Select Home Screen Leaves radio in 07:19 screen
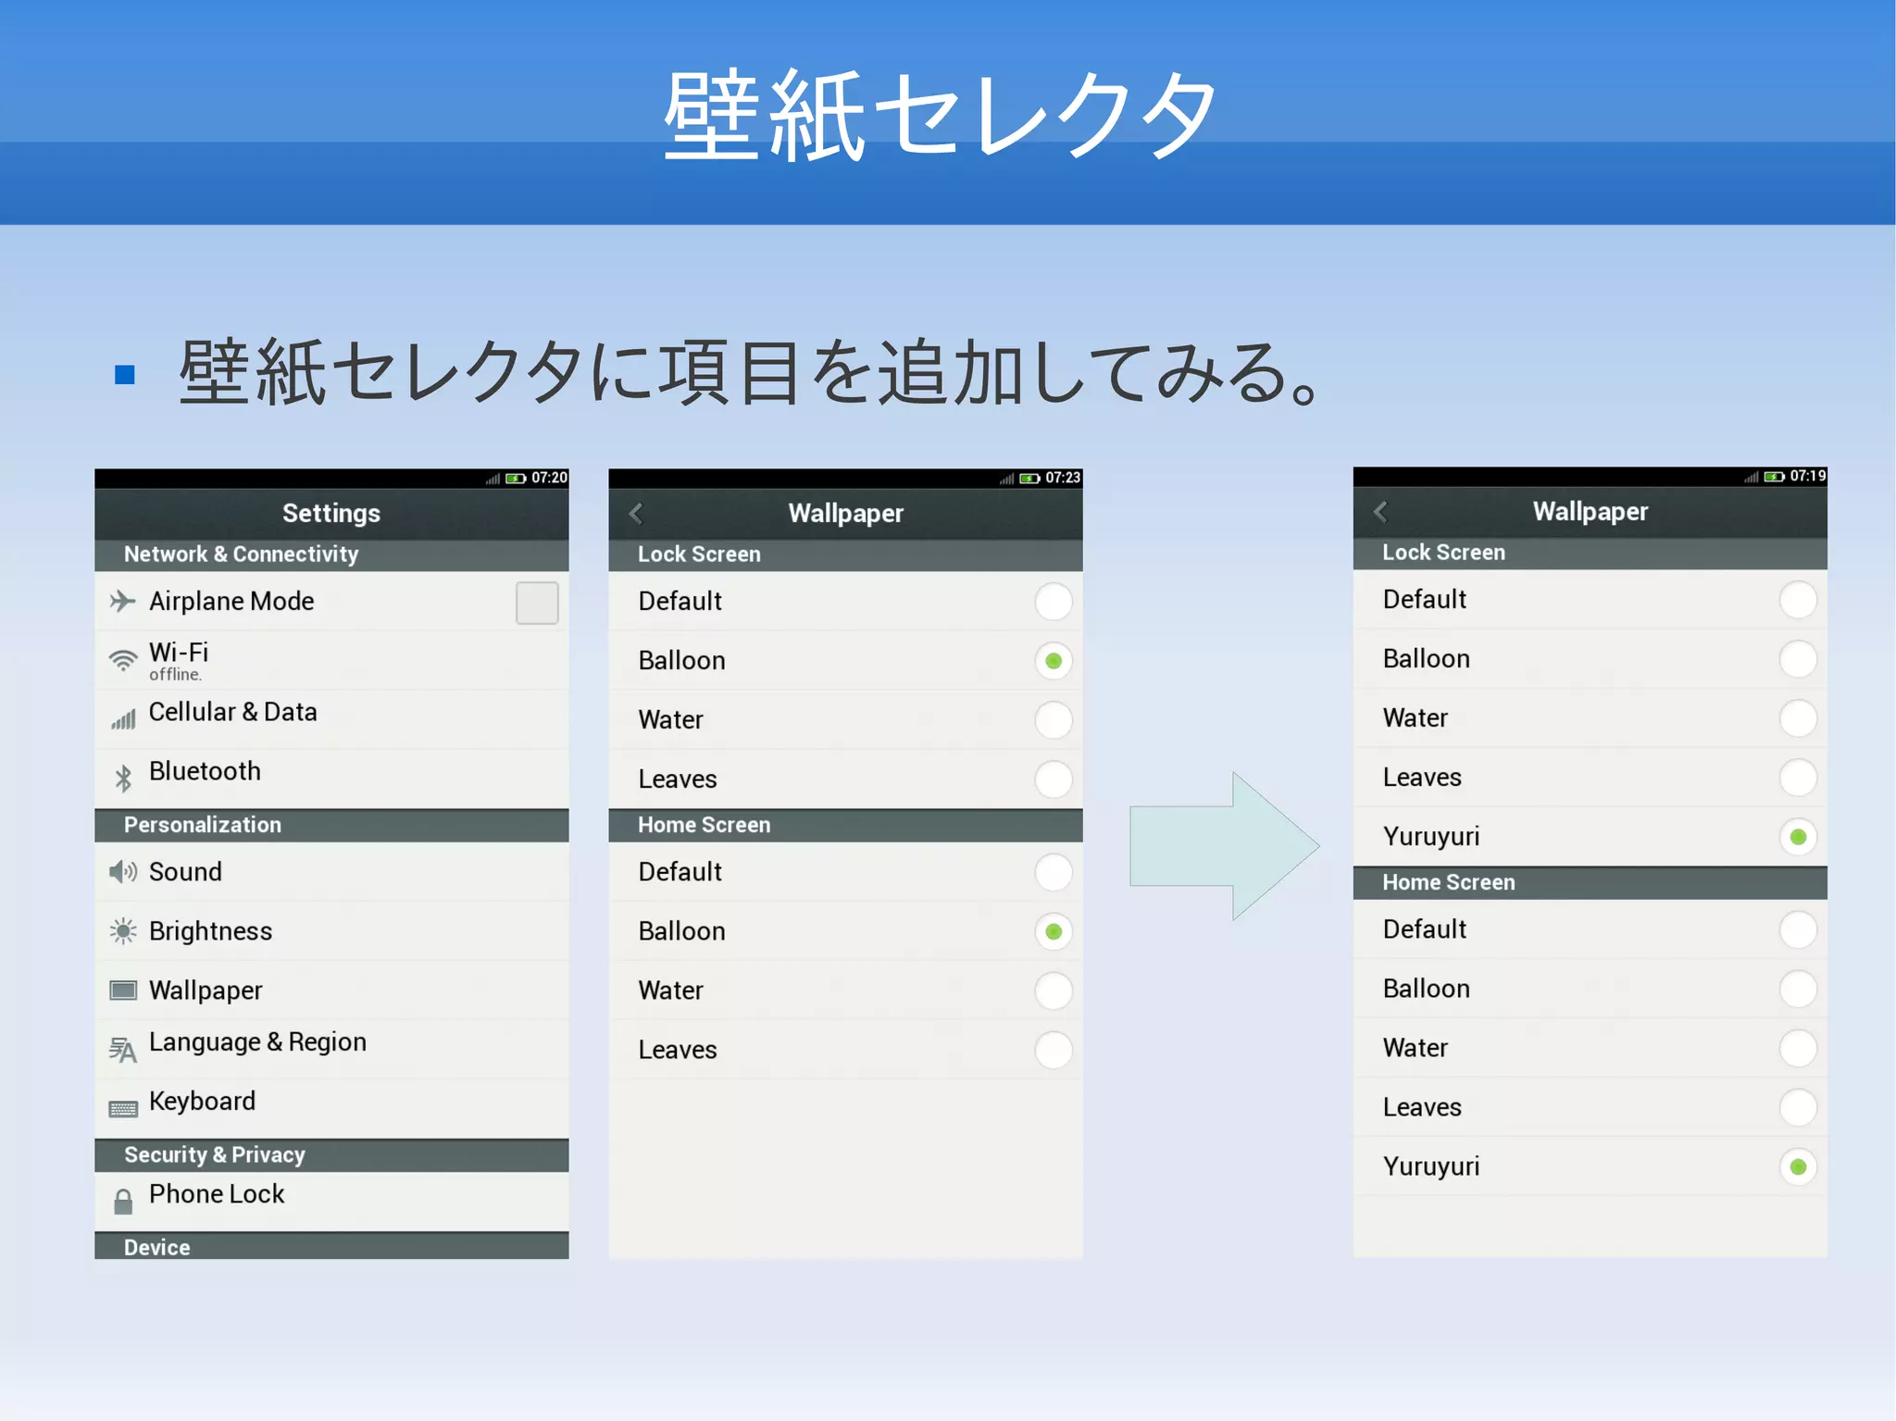 [1798, 1107]
